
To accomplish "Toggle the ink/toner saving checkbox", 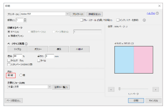I will coord(118,20).
